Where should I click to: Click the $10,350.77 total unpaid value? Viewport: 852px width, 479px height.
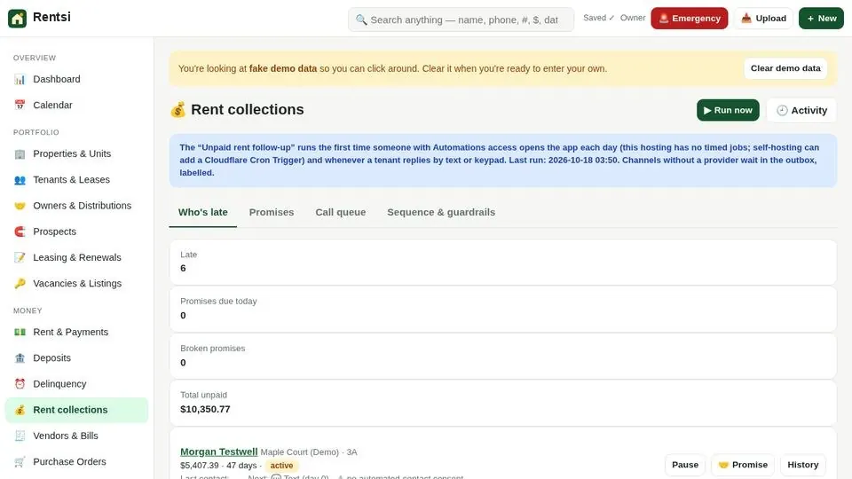pyautogui.click(x=205, y=410)
